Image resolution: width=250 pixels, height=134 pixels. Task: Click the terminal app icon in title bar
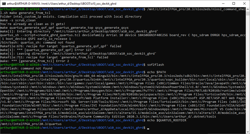4,3
